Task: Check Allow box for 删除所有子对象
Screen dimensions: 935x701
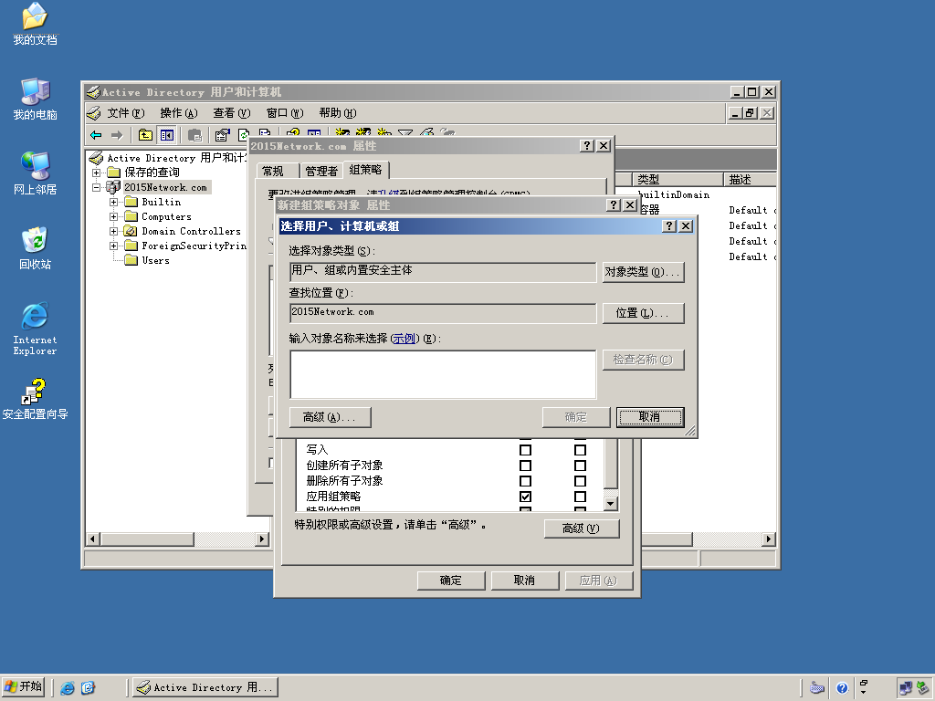Action: pyautogui.click(x=525, y=481)
